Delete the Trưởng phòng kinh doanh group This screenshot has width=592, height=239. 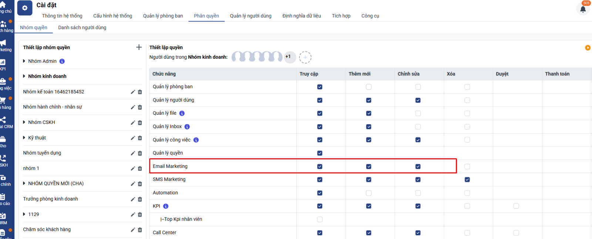click(140, 199)
